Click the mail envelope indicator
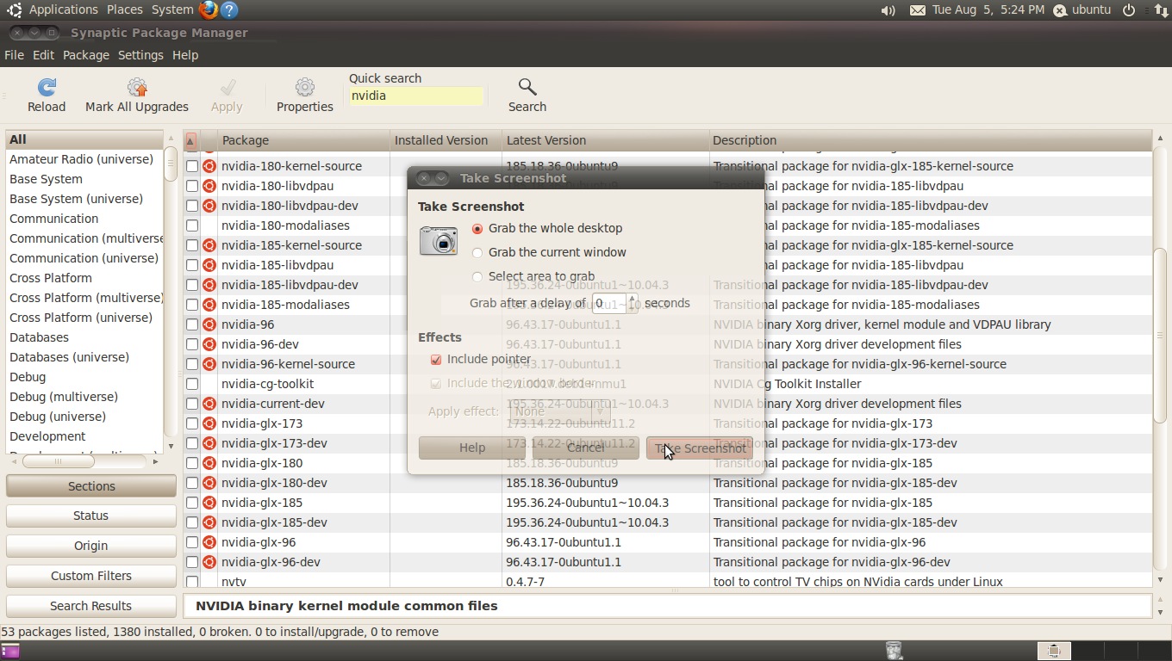The width and height of the screenshot is (1172, 661). tap(918, 10)
